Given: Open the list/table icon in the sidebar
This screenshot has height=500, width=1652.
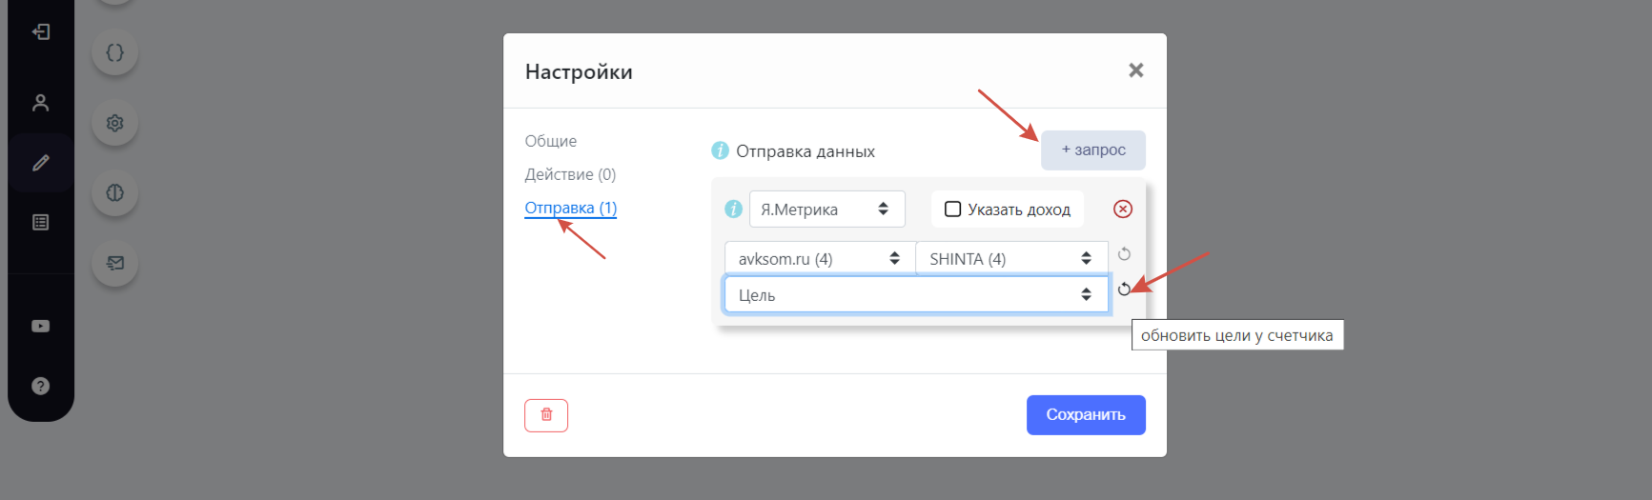Looking at the screenshot, I should [41, 222].
